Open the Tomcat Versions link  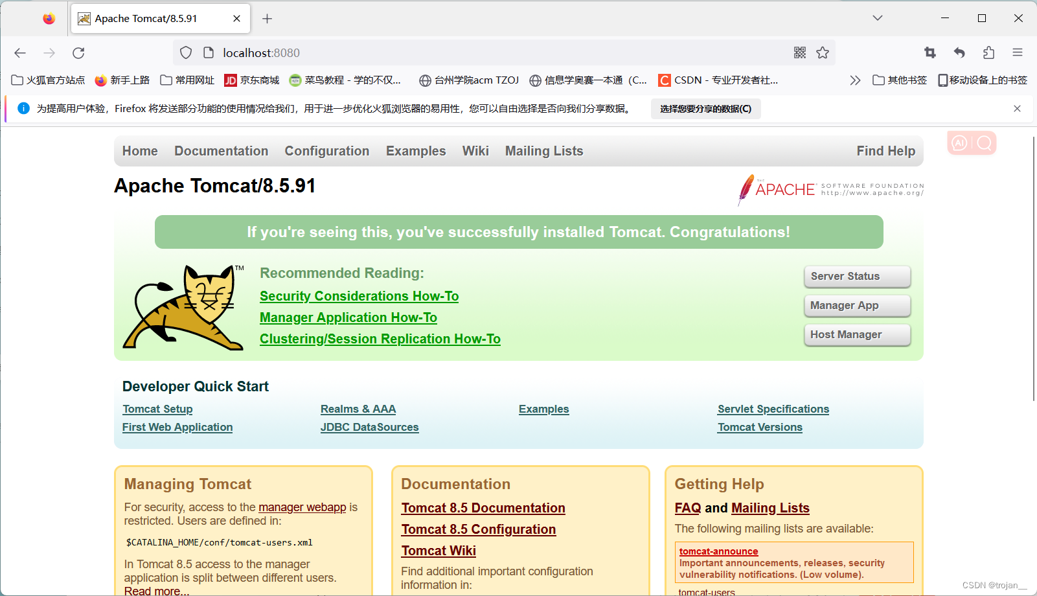click(x=760, y=428)
